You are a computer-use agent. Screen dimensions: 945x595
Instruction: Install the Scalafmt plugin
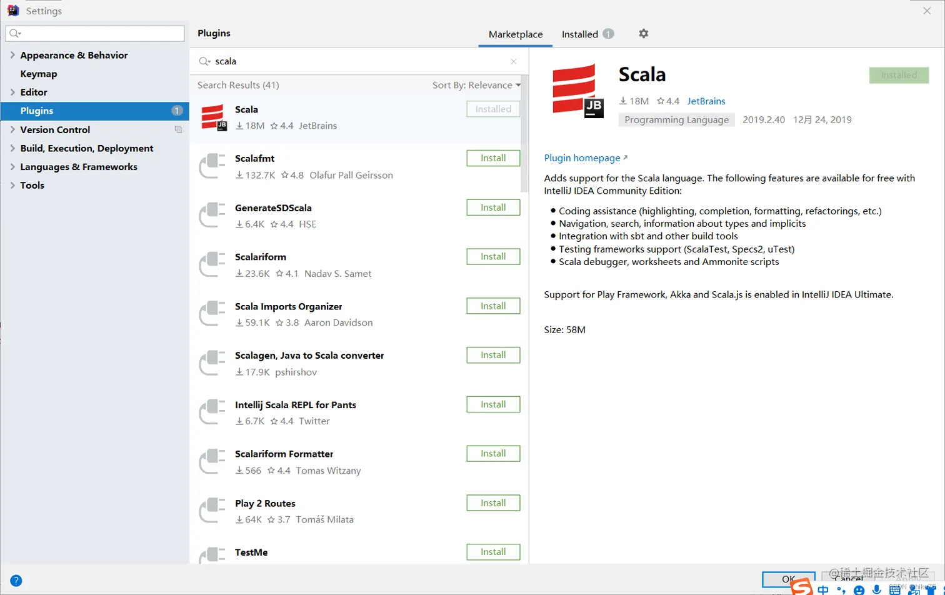pyautogui.click(x=493, y=158)
